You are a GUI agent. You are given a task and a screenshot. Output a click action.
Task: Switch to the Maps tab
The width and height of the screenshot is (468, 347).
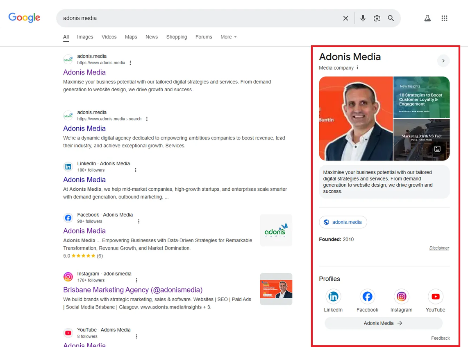(131, 37)
